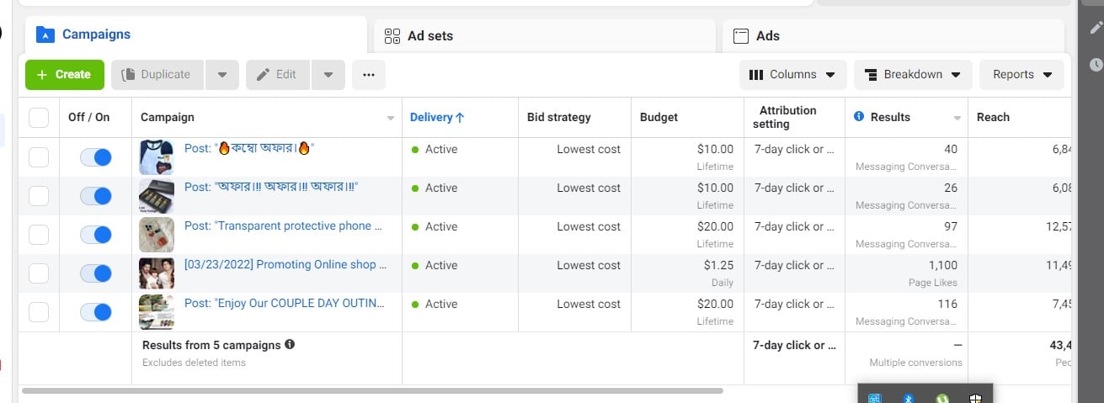
Task: Click the Results column info icon
Action: pyautogui.click(x=859, y=117)
